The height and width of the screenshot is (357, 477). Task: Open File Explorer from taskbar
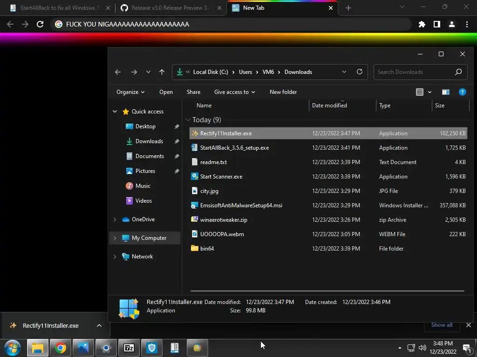(38, 348)
